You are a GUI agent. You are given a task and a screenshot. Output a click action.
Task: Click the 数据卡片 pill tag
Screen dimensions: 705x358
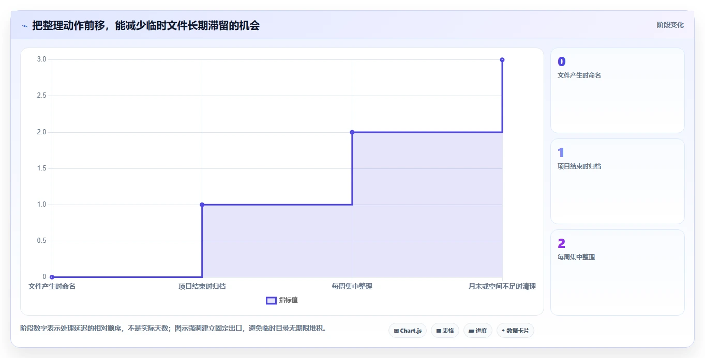point(515,331)
